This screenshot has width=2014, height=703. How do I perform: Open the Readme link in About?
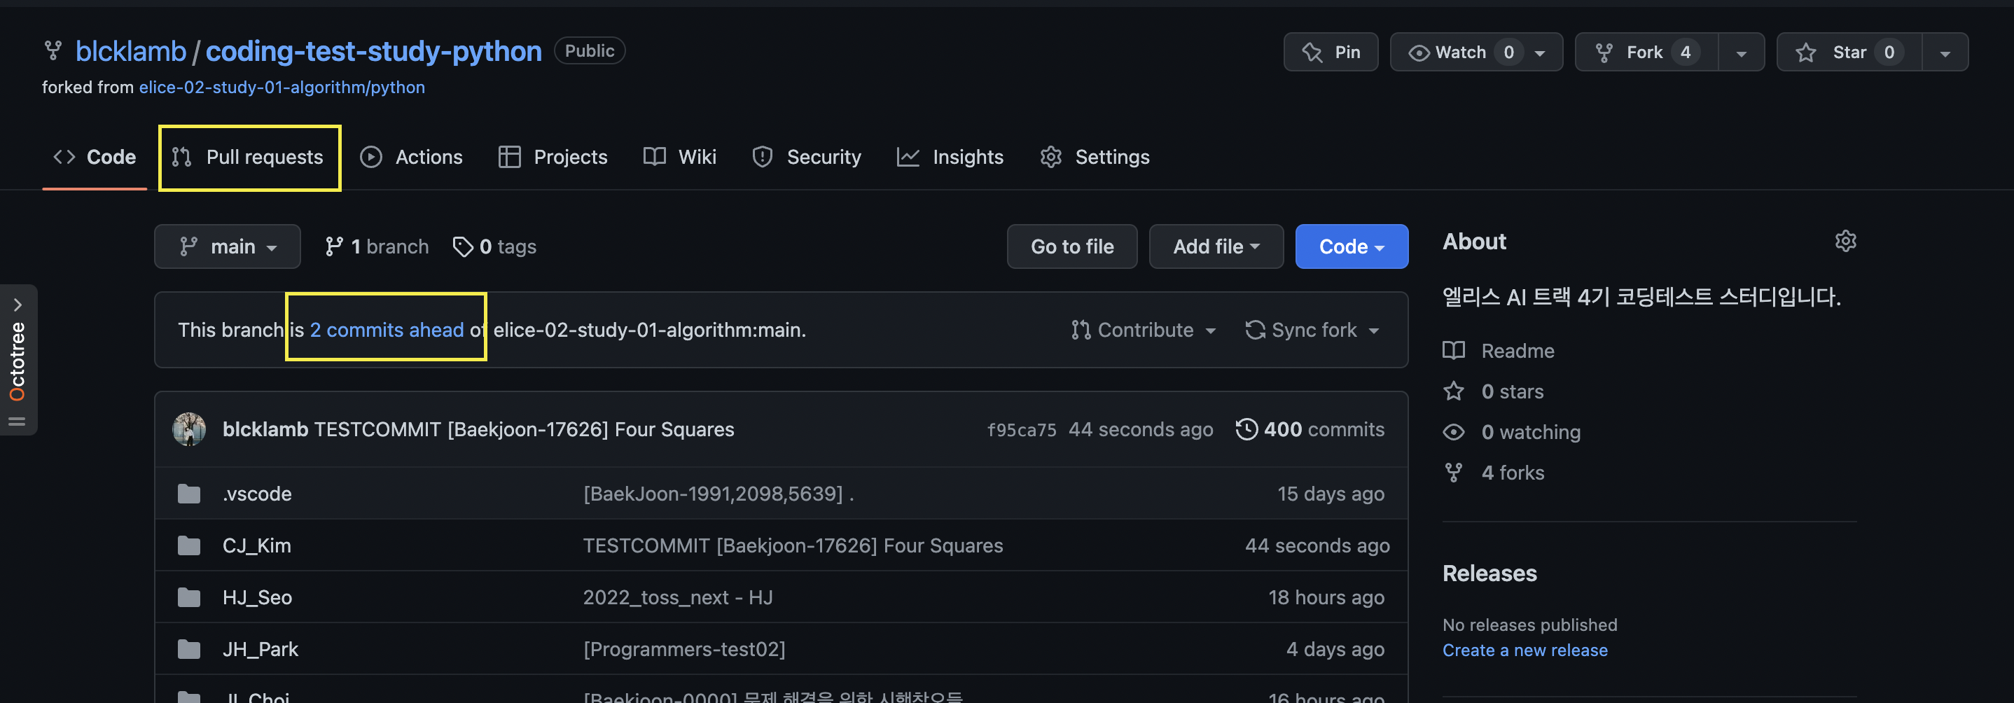coord(1518,350)
